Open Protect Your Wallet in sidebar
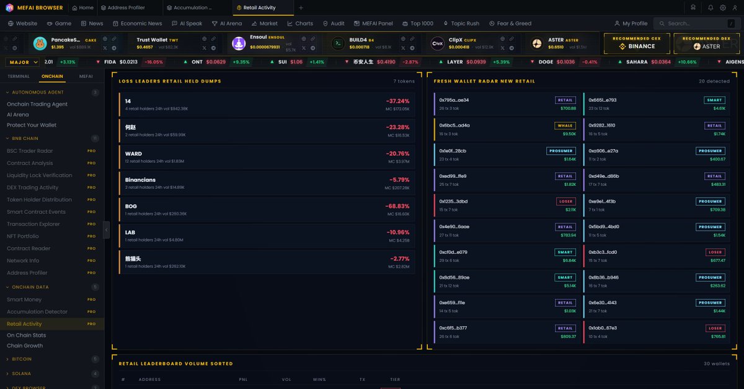This screenshot has height=389, width=744. [x=32, y=125]
